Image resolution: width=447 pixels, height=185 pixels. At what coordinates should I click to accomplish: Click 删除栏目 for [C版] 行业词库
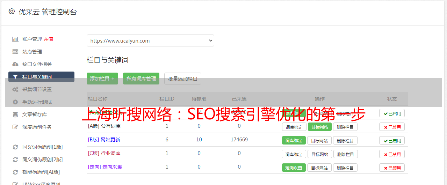coord(345,154)
